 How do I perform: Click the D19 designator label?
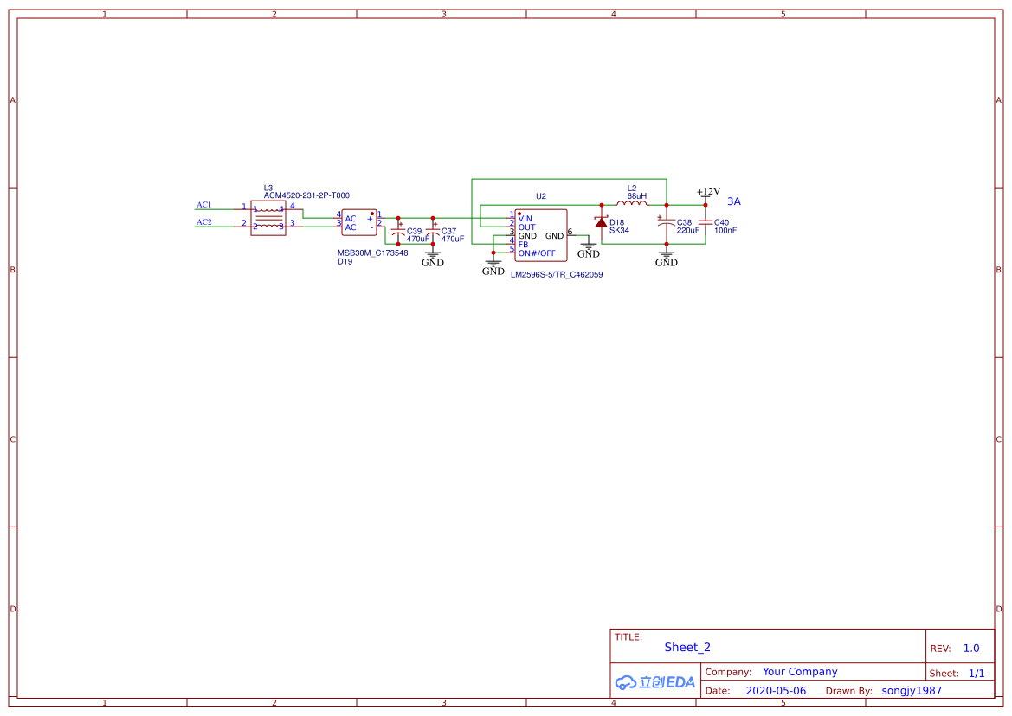[345, 262]
